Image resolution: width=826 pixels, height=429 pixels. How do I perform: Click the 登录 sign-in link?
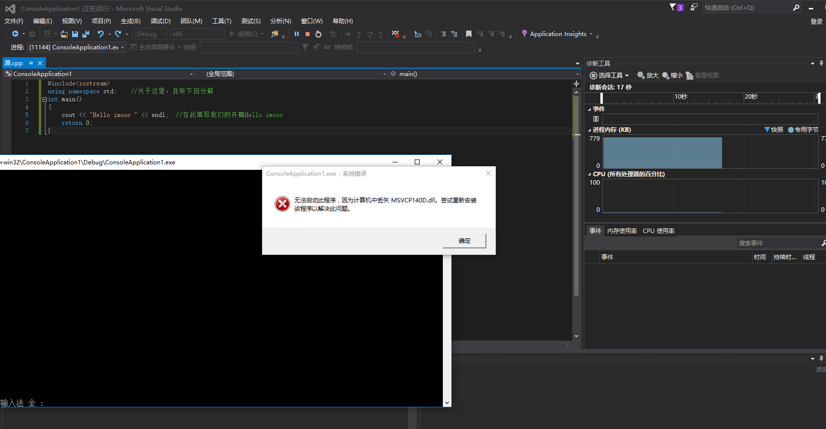click(x=816, y=21)
